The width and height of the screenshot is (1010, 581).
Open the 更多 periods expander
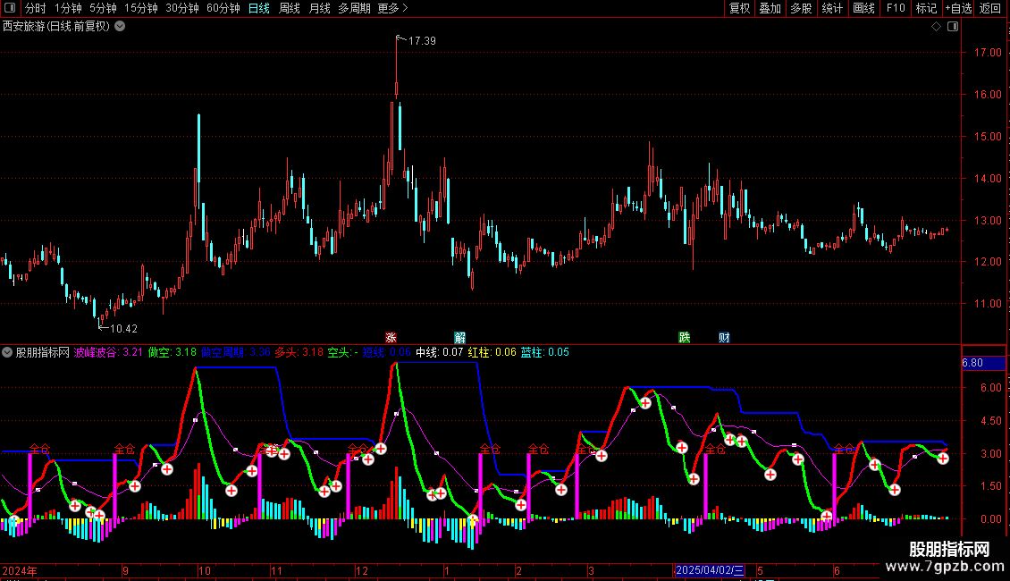point(392,8)
